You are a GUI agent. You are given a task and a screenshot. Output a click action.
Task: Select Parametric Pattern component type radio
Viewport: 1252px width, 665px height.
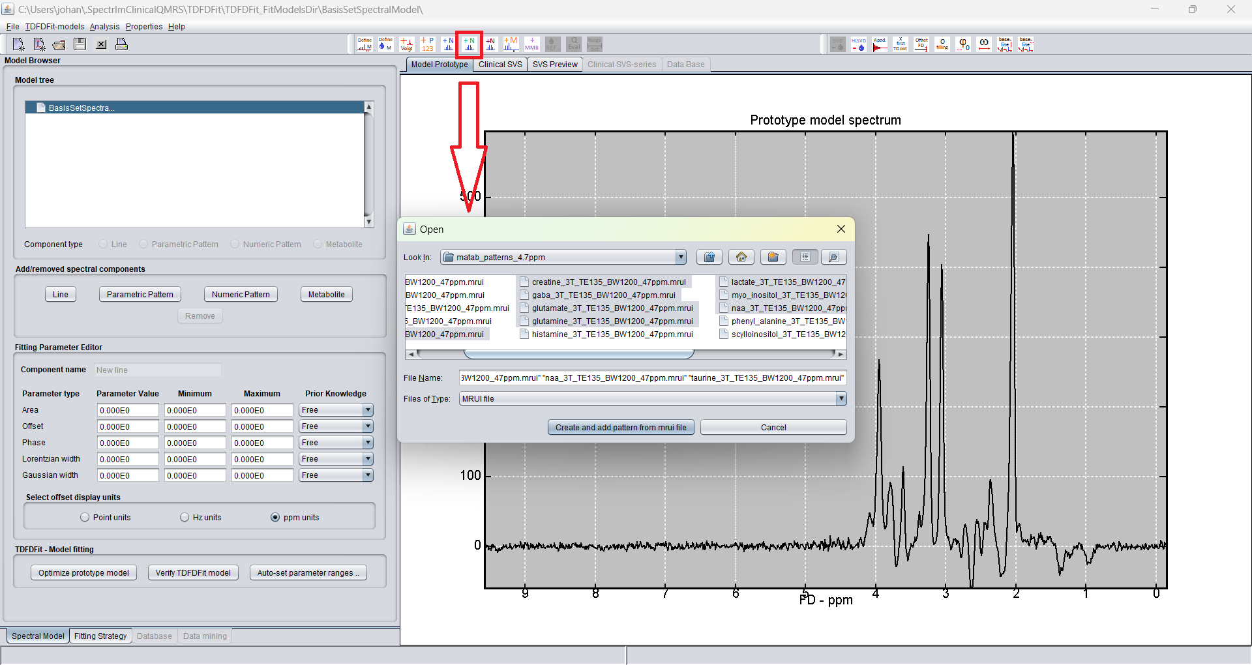pyautogui.click(x=143, y=244)
